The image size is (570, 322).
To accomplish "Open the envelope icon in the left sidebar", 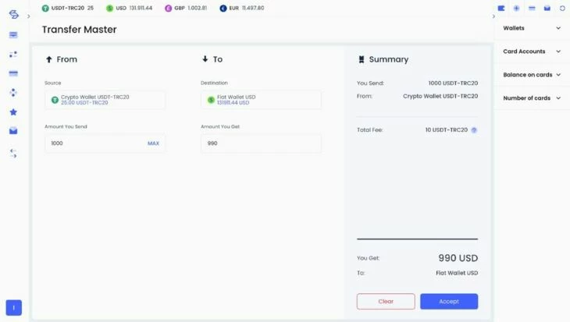I will pos(13,131).
